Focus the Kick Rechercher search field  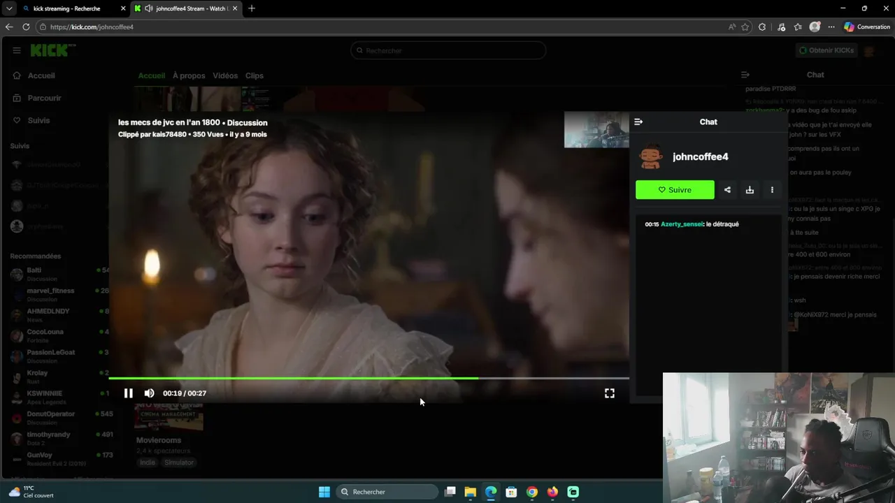pyautogui.click(x=448, y=50)
